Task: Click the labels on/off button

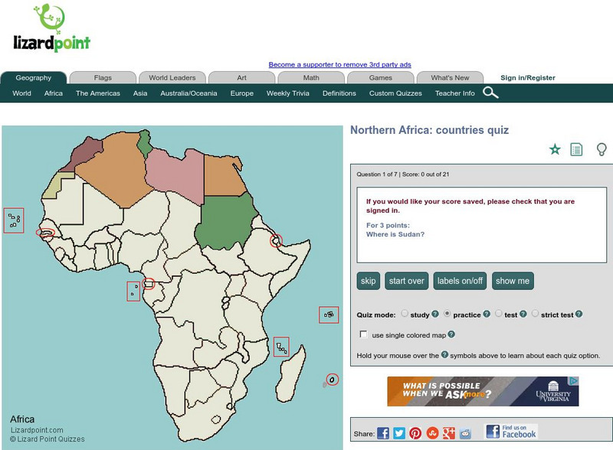Action: pyautogui.click(x=460, y=281)
